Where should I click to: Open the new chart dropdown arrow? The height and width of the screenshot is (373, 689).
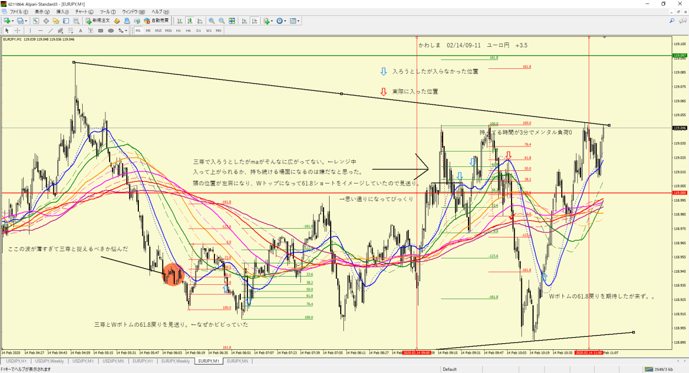point(12,21)
